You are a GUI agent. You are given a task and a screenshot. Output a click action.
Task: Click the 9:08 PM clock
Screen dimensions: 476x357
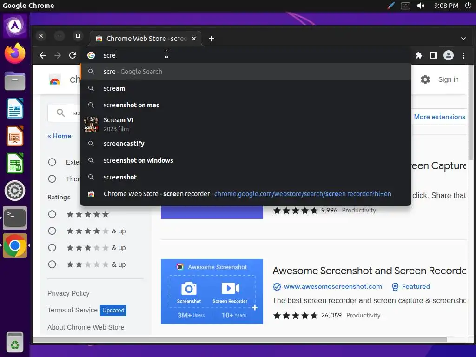[446, 6]
